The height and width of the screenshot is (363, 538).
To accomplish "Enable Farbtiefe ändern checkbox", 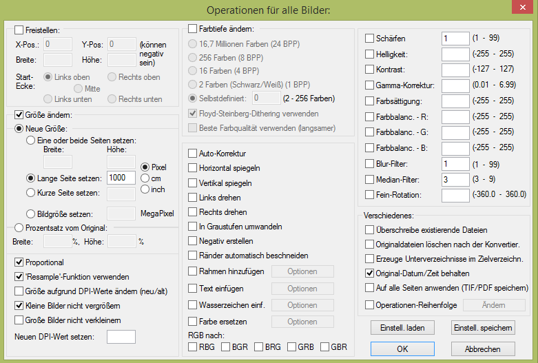I will tap(194, 29).
